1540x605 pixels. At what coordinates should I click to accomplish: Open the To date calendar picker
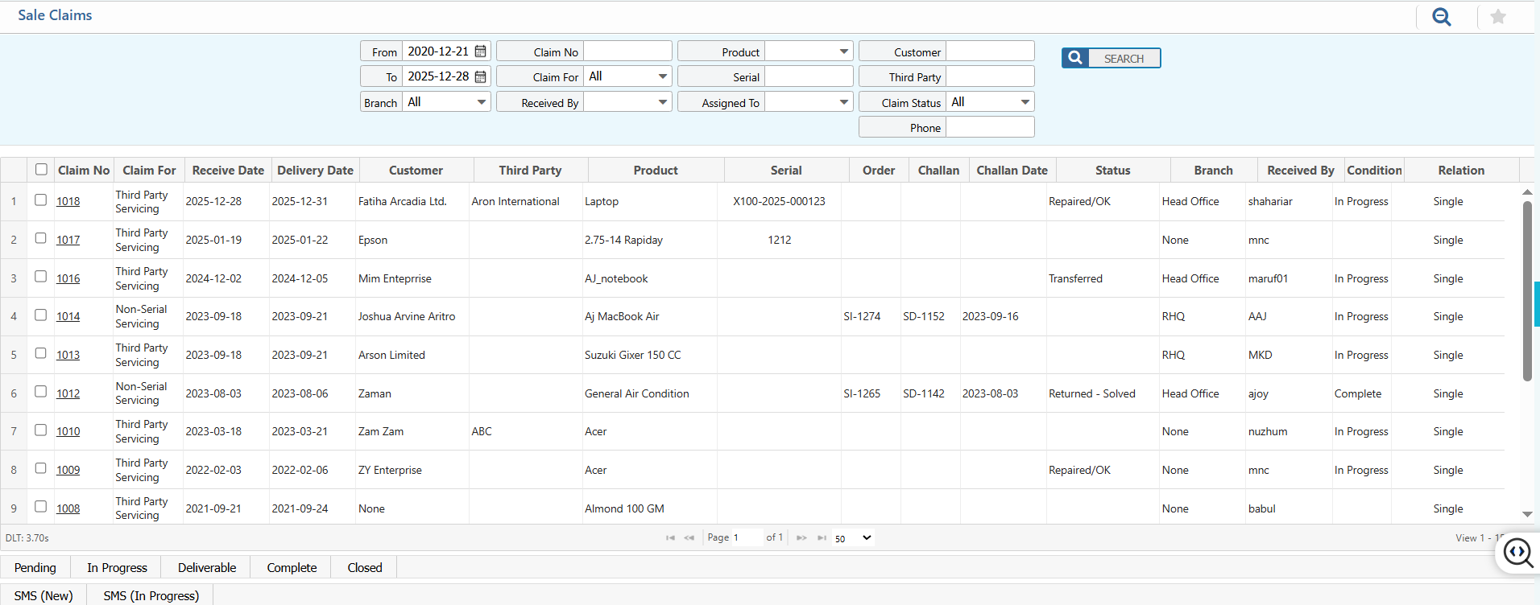(481, 76)
